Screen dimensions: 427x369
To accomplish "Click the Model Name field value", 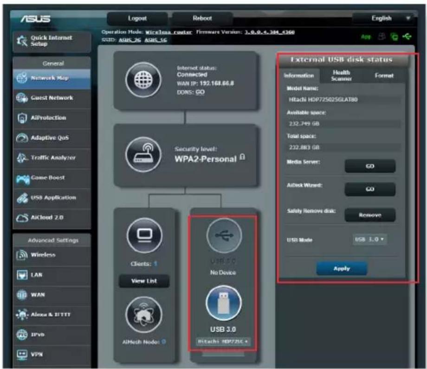I will point(343,100).
